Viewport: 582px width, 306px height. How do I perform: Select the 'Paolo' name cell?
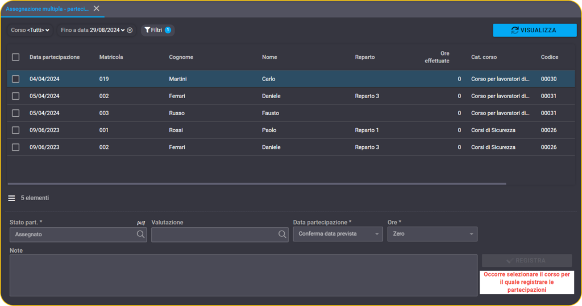[x=269, y=130]
